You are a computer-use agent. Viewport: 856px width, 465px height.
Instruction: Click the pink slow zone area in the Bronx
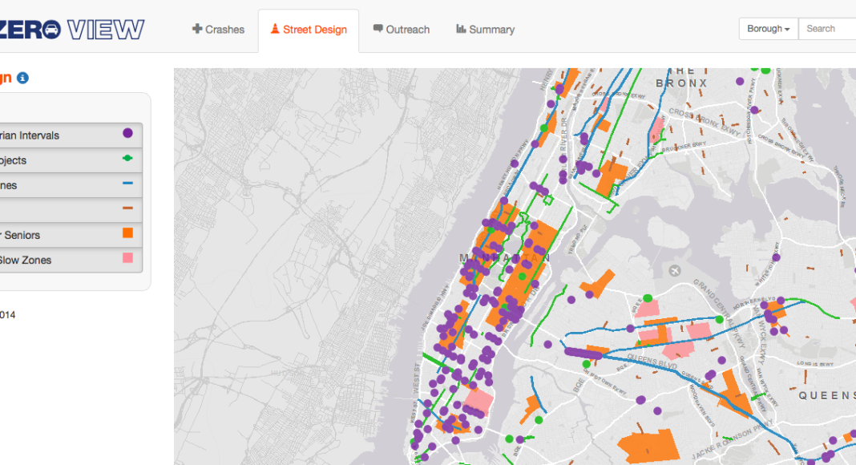pyautogui.click(x=657, y=128)
